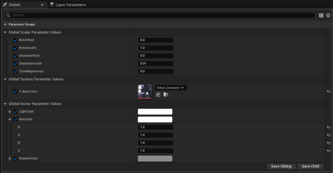Click the Kikyo_Costume texture thumbnail
This screenshot has width=333, height=173.
(145, 92)
